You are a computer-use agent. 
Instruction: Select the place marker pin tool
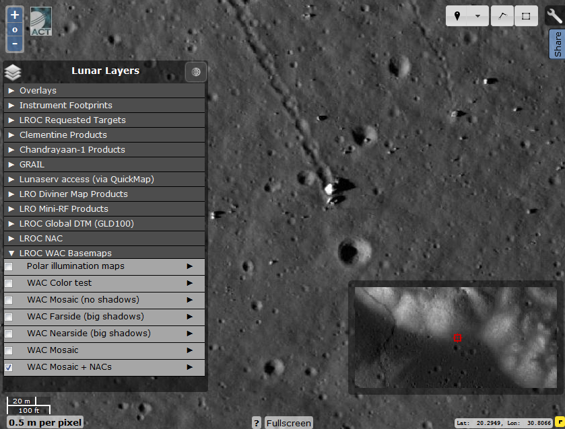(457, 16)
